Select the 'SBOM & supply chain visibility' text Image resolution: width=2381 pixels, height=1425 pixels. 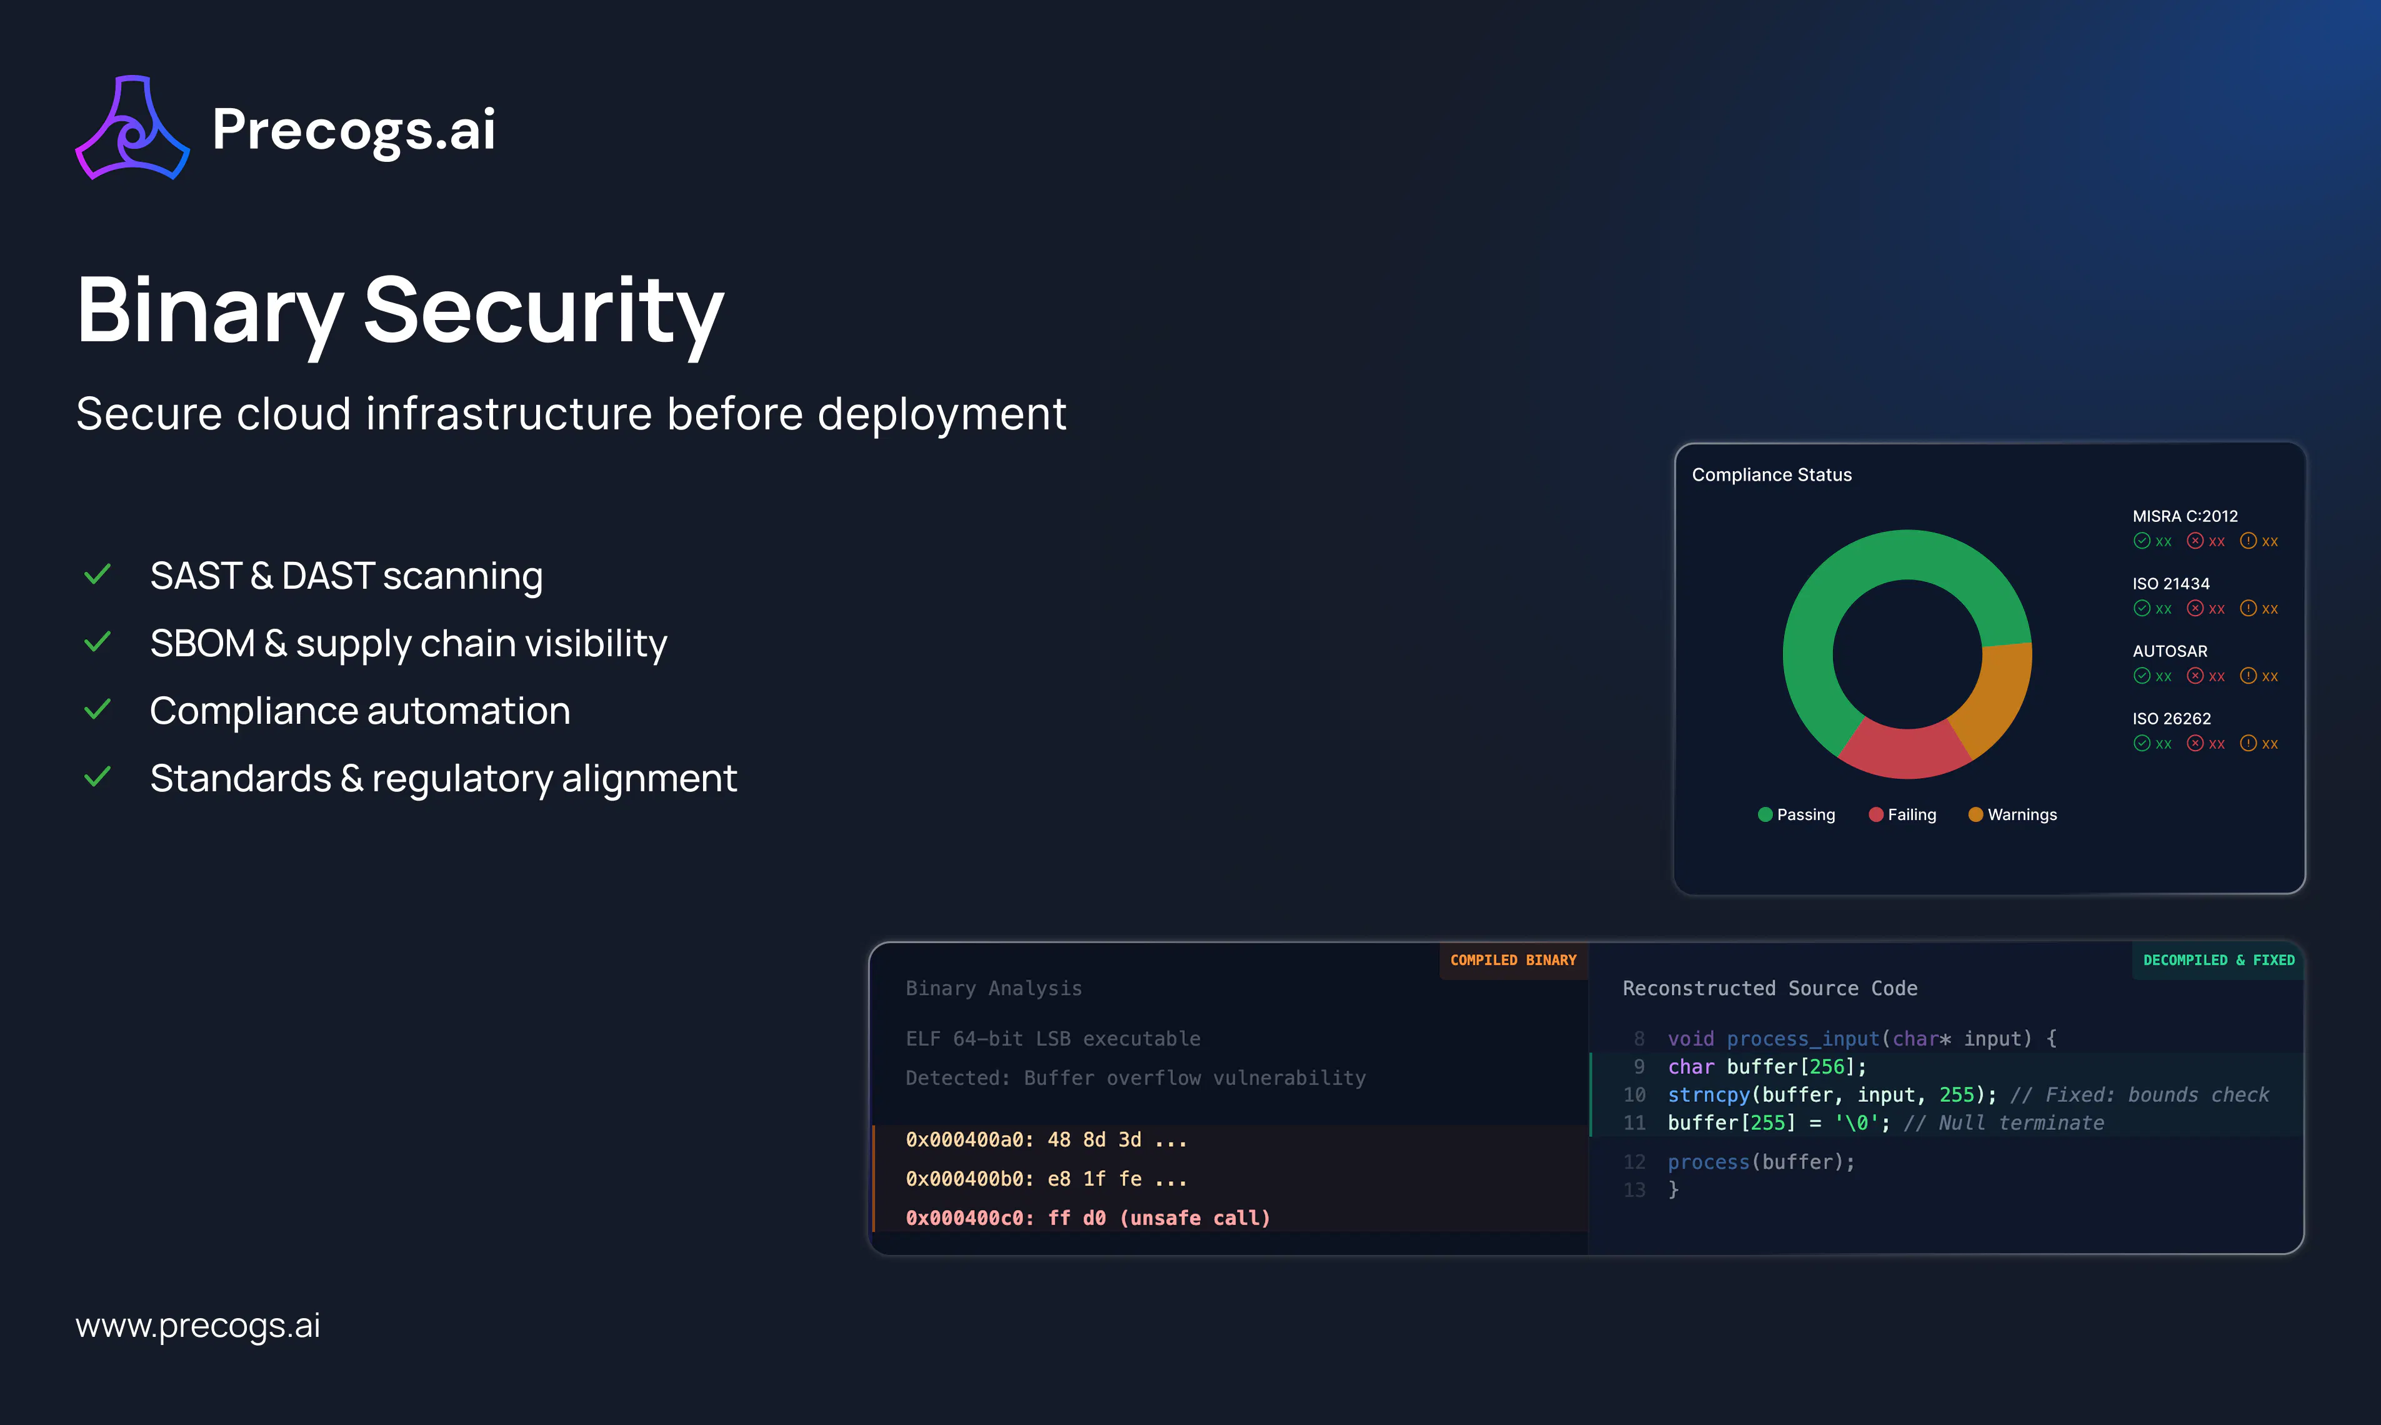click(408, 643)
